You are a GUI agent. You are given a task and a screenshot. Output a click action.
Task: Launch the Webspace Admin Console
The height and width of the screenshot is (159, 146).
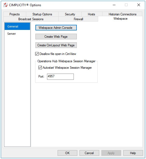pyautogui.click(x=56, y=28)
